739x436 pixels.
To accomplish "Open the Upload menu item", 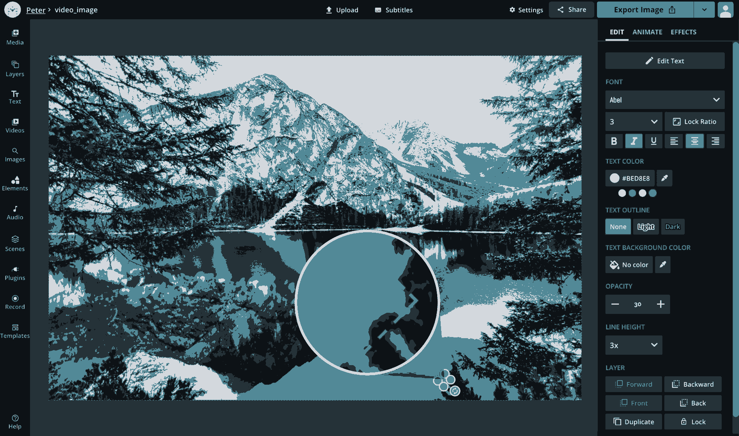I will coord(342,10).
